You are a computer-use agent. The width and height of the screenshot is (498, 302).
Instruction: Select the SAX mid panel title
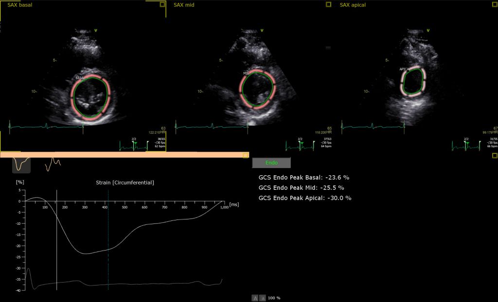[184, 5]
